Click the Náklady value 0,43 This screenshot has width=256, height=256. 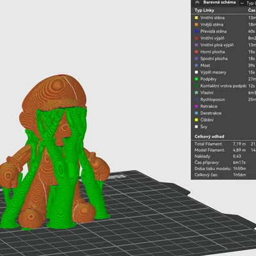coord(237,156)
